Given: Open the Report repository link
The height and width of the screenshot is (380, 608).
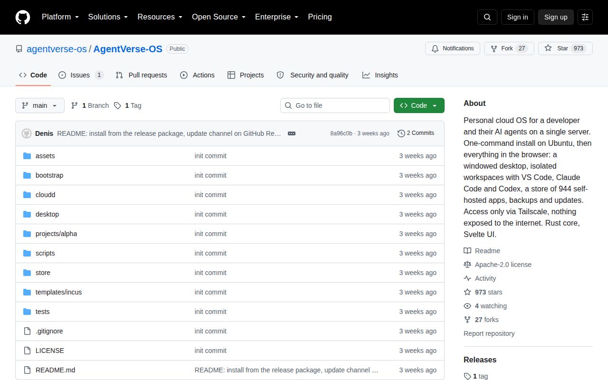Looking at the screenshot, I should click(x=489, y=333).
